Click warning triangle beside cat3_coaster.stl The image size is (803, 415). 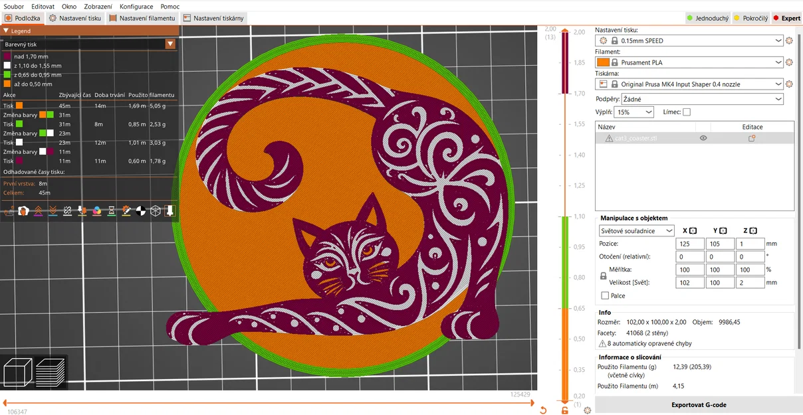pos(609,138)
